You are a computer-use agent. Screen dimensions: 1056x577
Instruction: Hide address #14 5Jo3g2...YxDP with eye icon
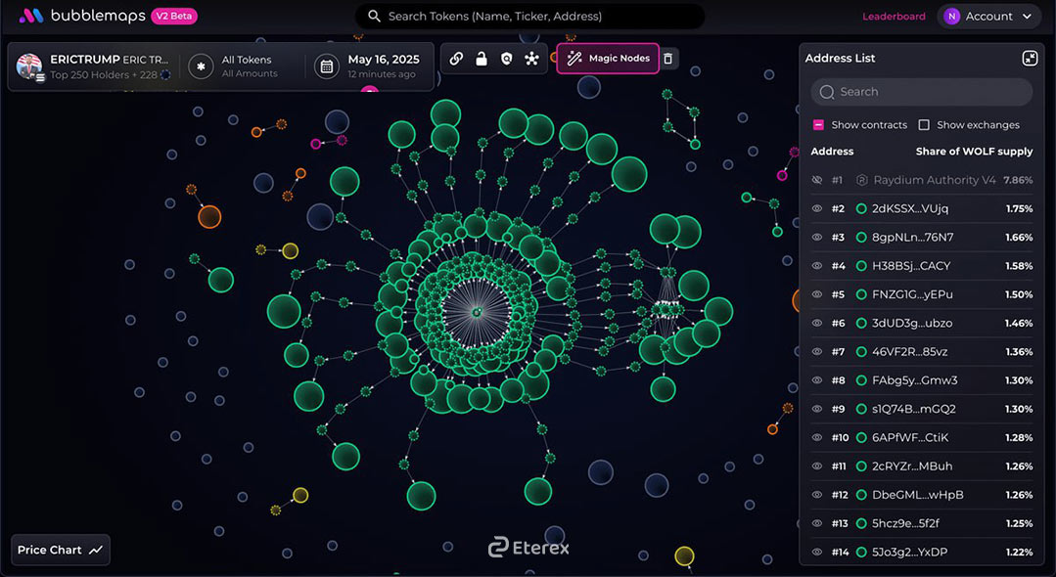(817, 553)
